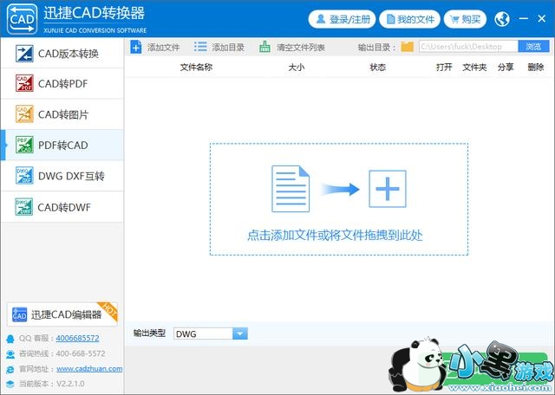Open the CAD版本转换 sidebar item
Screen dimensions: 555x395
(62, 53)
